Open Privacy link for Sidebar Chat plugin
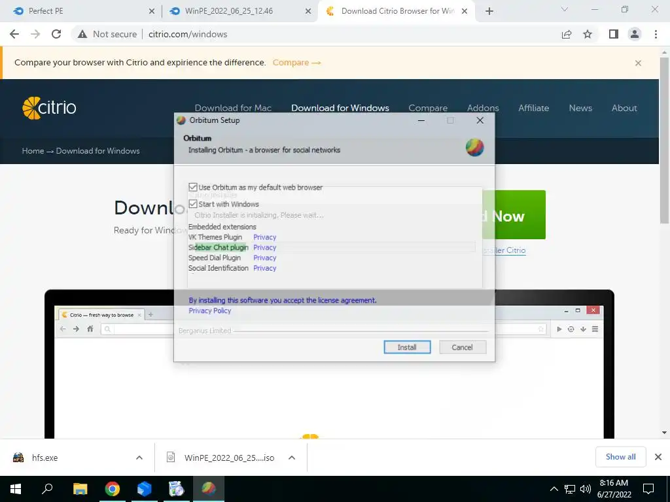The image size is (670, 502). coord(264,247)
